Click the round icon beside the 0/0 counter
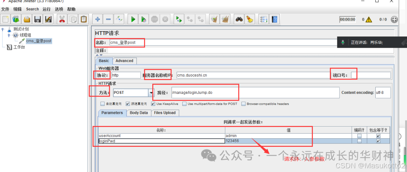Viewport: 407px width, 172px height. 394,20
